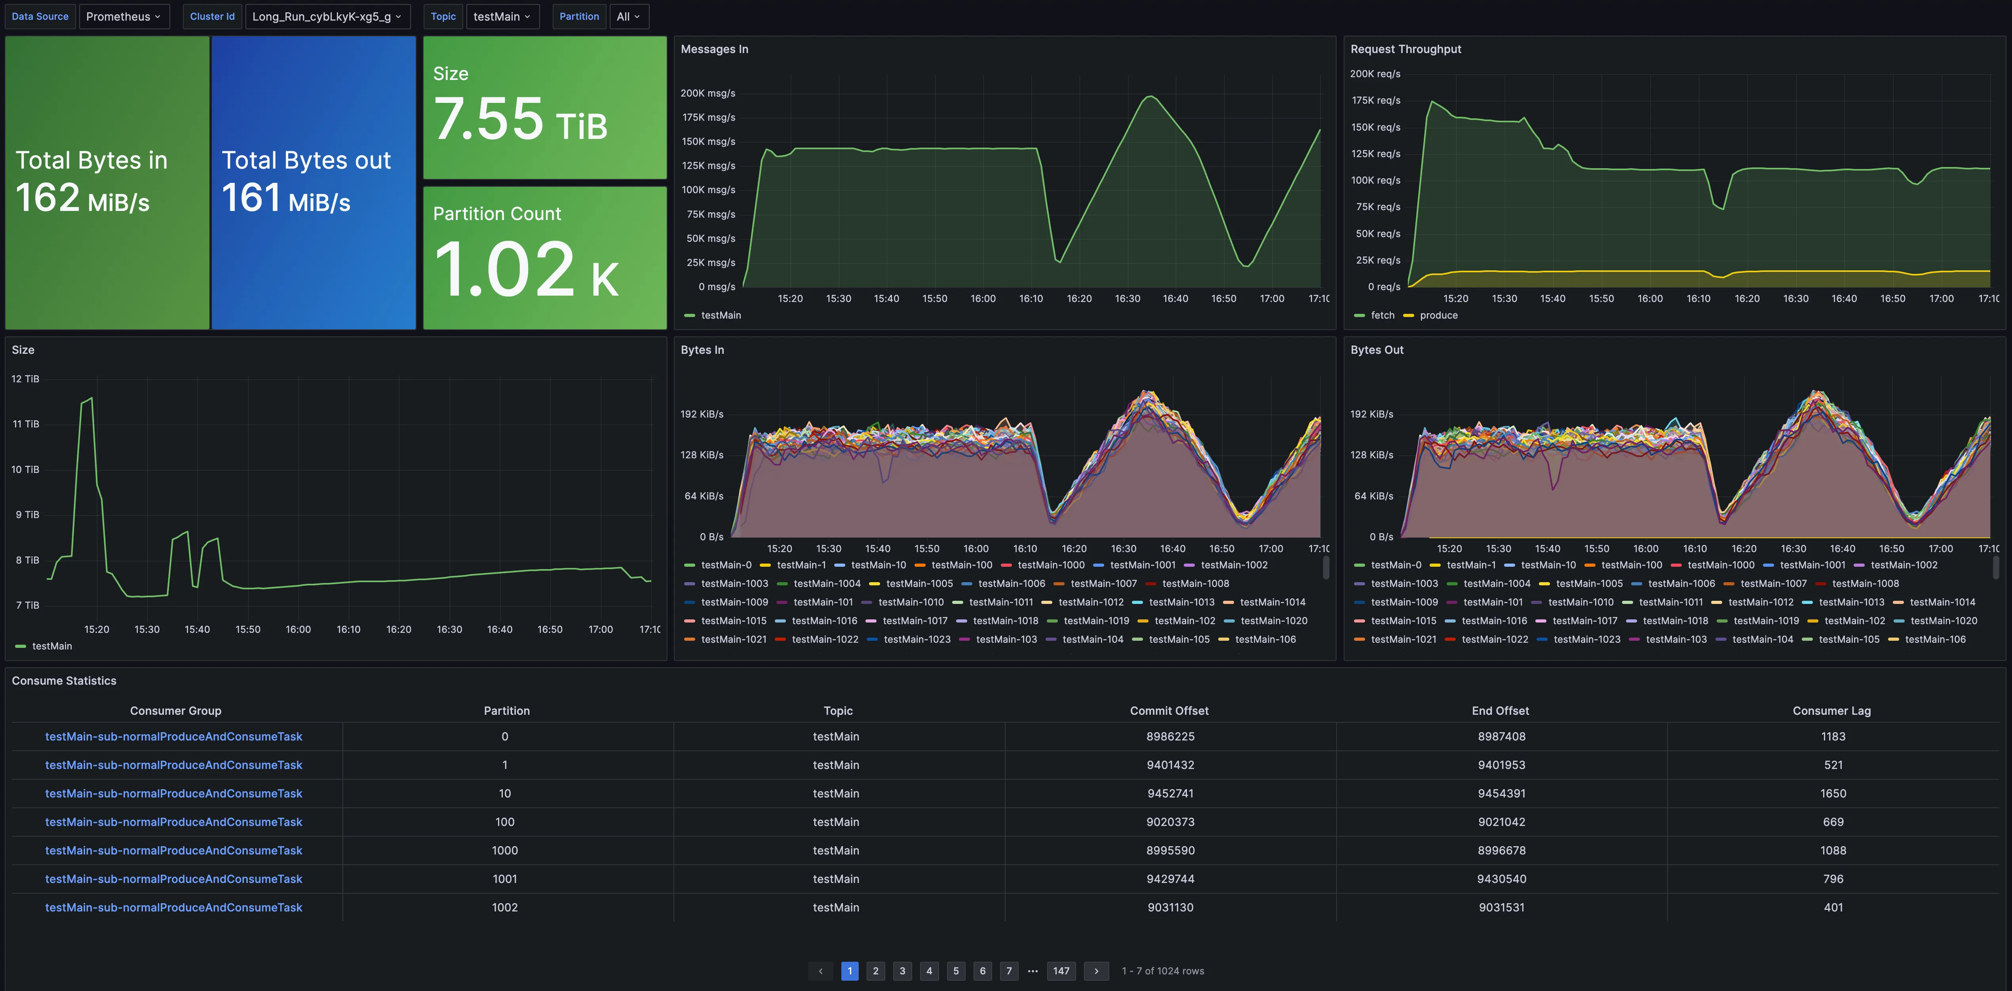The image size is (2012, 991).
Task: Click the Messages In panel title
Action: coord(714,49)
